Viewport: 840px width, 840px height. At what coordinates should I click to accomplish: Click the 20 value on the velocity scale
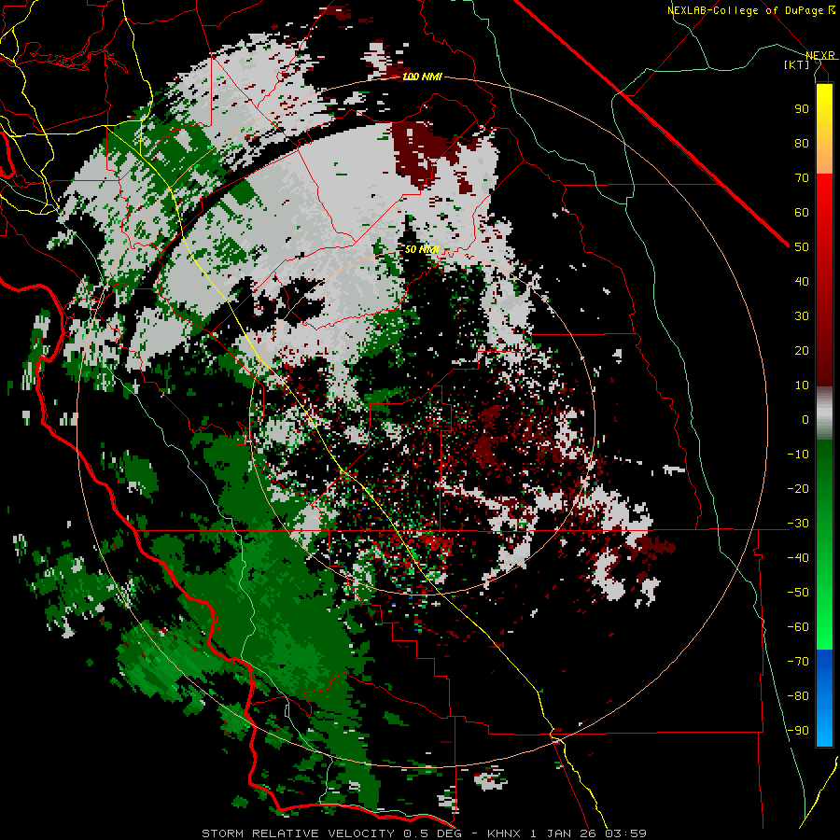802,350
